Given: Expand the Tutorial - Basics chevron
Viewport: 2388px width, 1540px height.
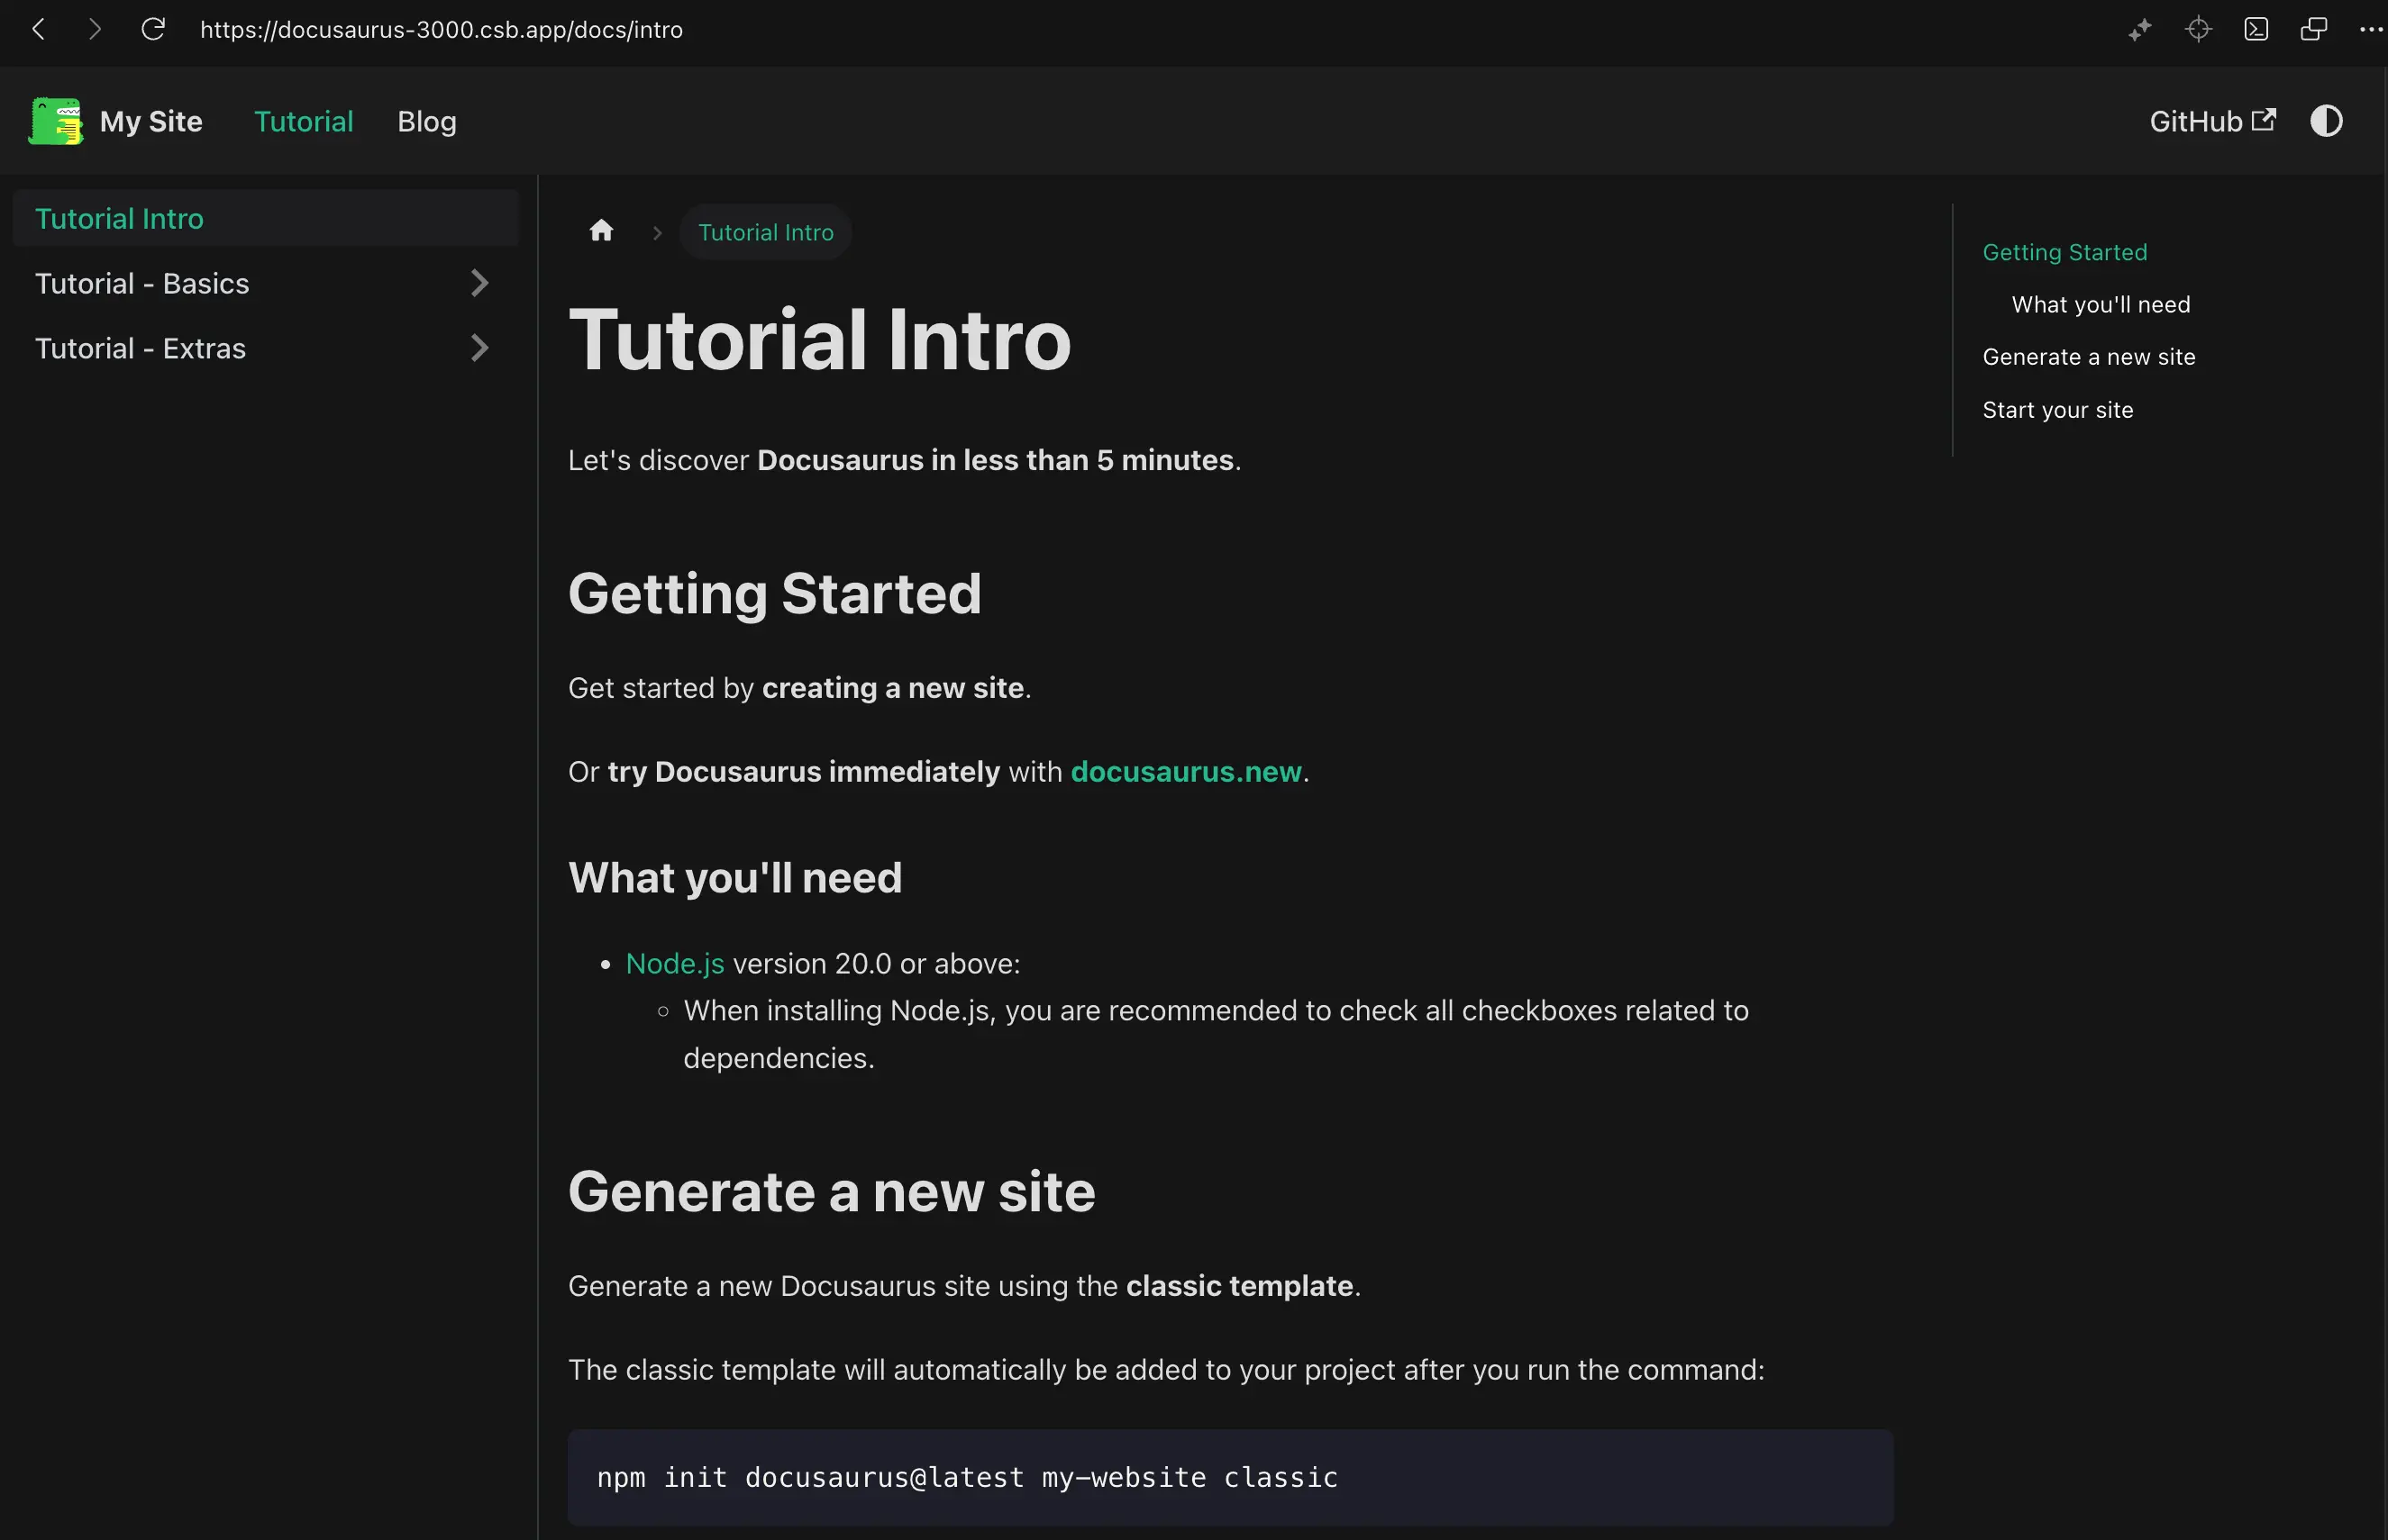Looking at the screenshot, I should pos(479,283).
